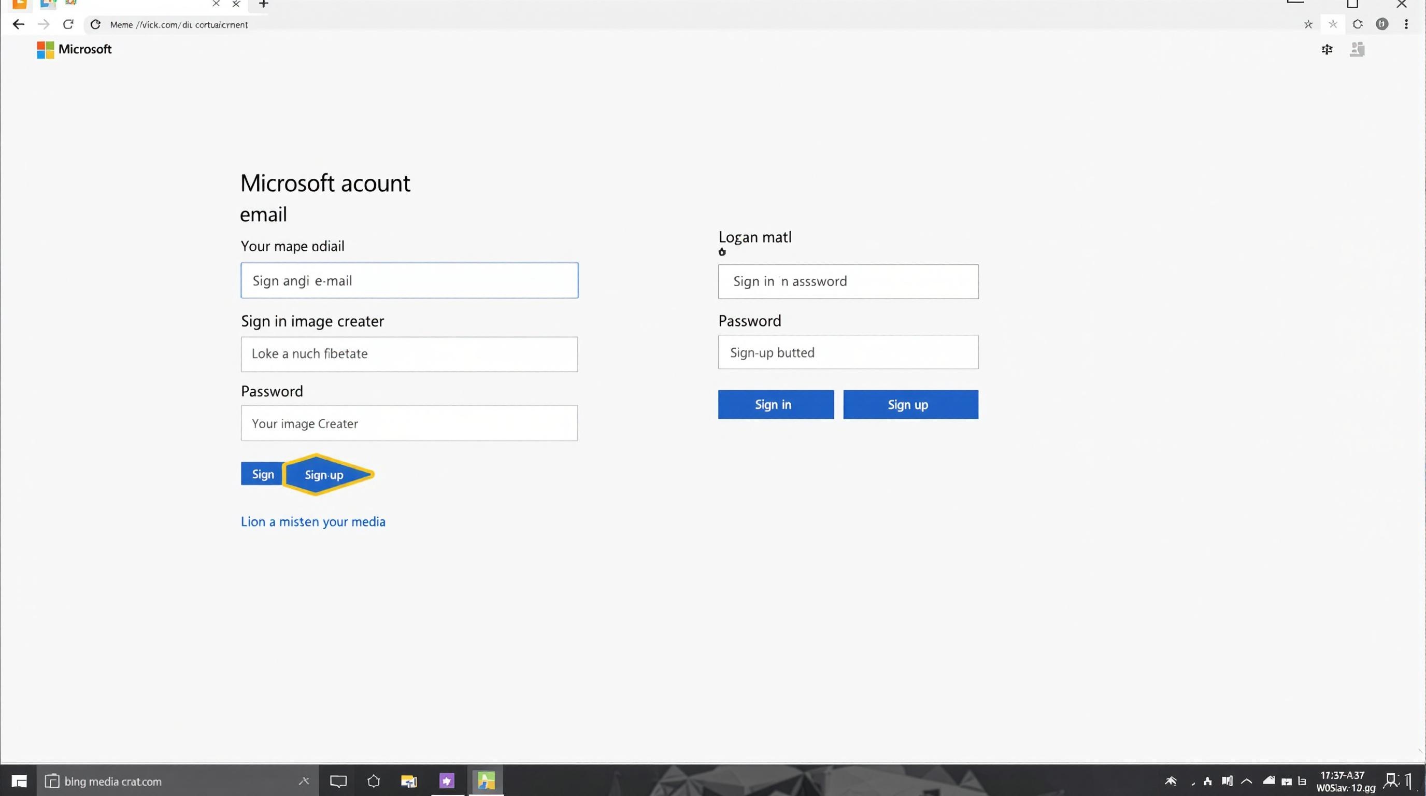Click the 'Sign angi e-mail' field

[409, 280]
